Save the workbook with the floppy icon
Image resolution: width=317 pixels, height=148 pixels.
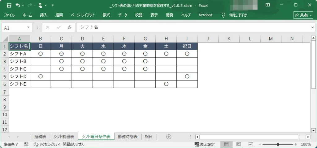9,6
